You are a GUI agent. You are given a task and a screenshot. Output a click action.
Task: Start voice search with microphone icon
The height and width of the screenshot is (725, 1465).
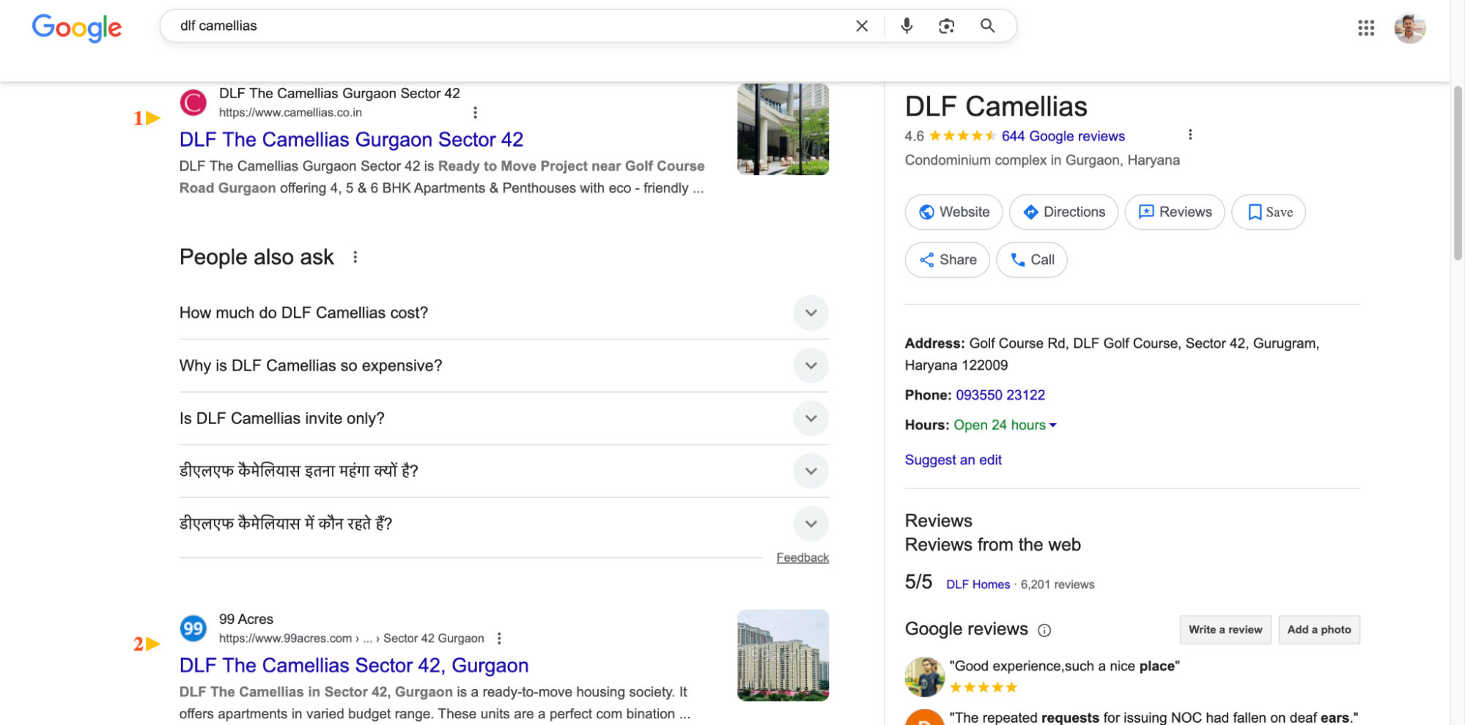[x=907, y=26]
